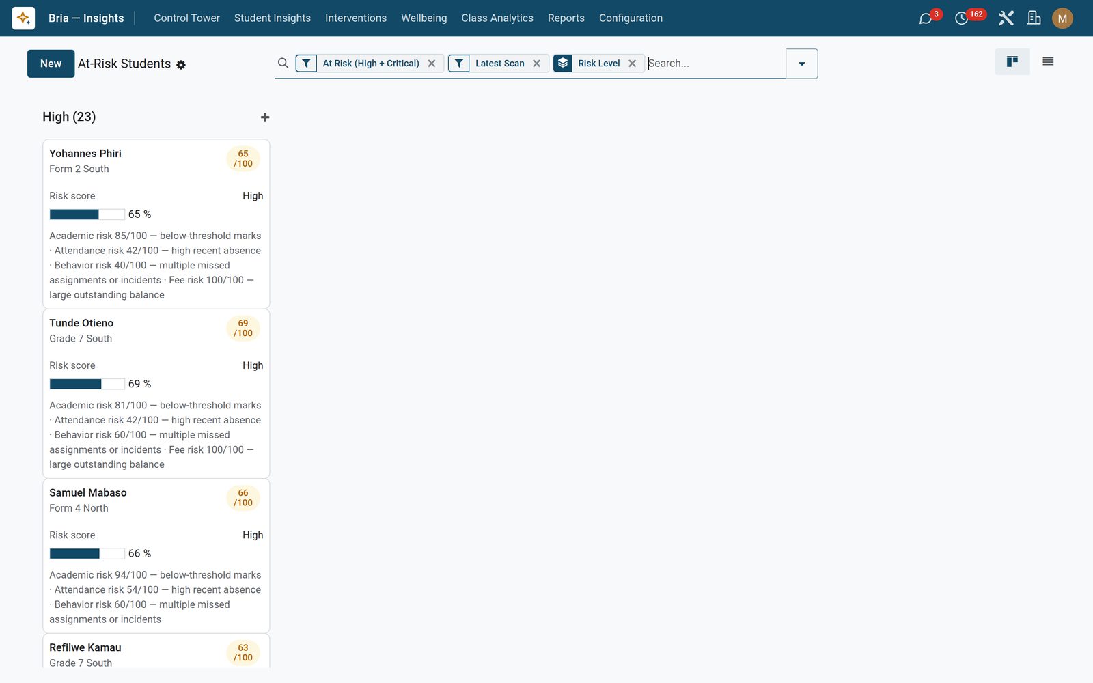Click Samuel Mabaso's 66% risk progress bar
This screenshot has width=1093, height=683.
click(x=87, y=553)
